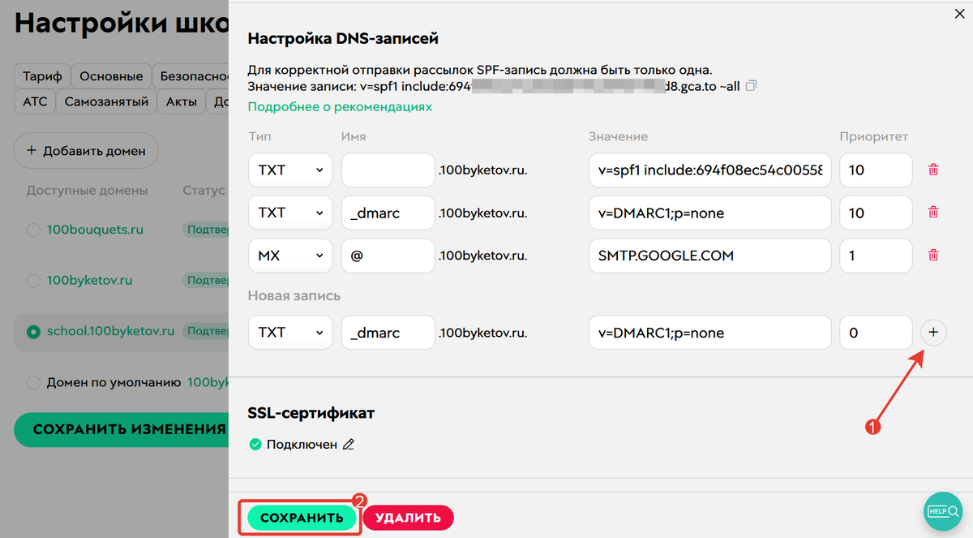Click the new record priority field 0
Image resolution: width=973 pixels, height=538 pixels.
[x=877, y=333]
